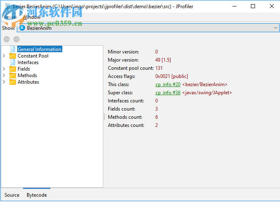Click the Constant pool count value 131
The height and width of the screenshot is (202, 280).
pyautogui.click(x=159, y=68)
